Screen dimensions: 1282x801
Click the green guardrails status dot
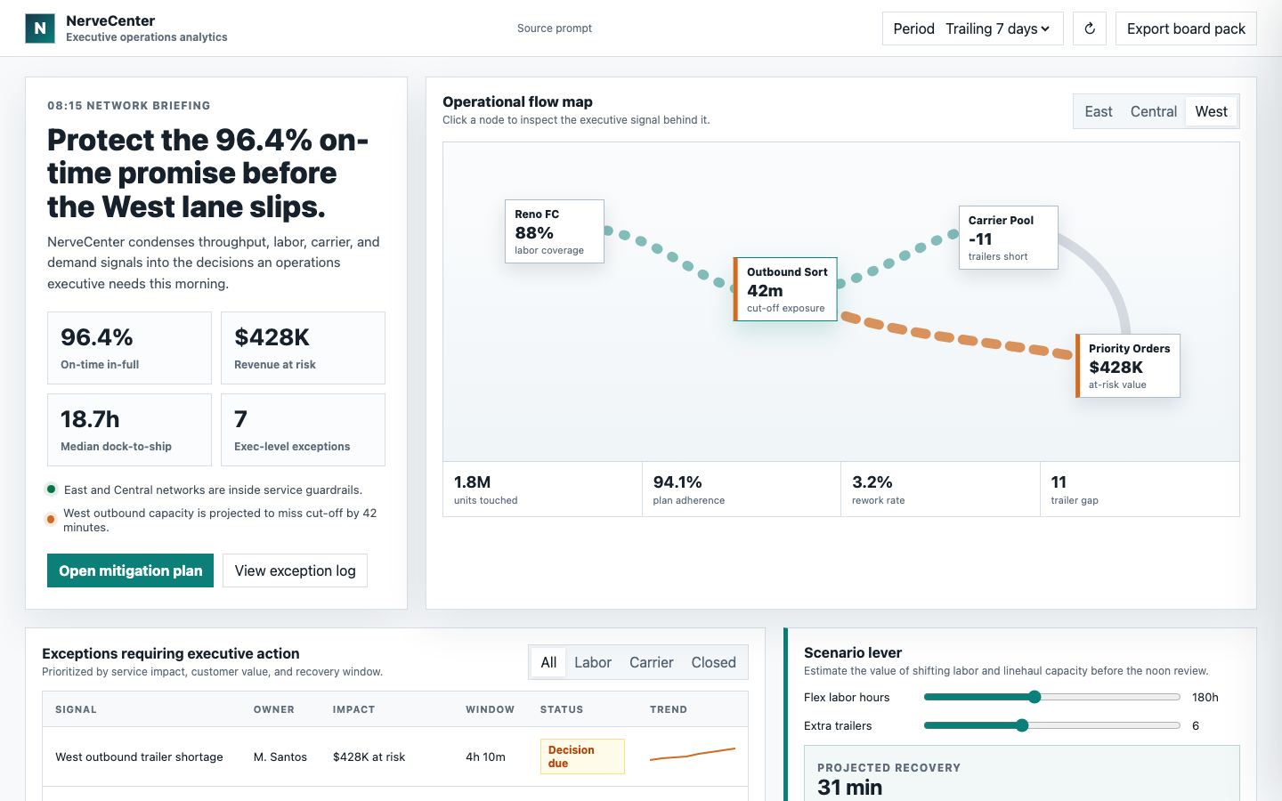tap(51, 489)
